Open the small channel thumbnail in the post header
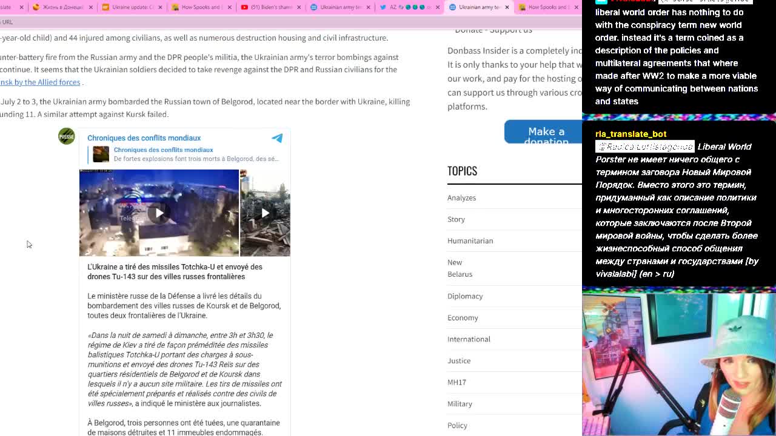The height and width of the screenshot is (436, 776). (x=101, y=154)
